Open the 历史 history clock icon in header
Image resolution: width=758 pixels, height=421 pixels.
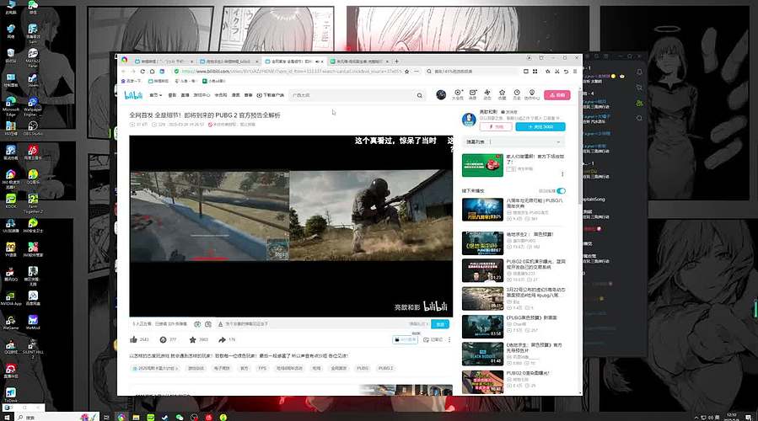517,94
